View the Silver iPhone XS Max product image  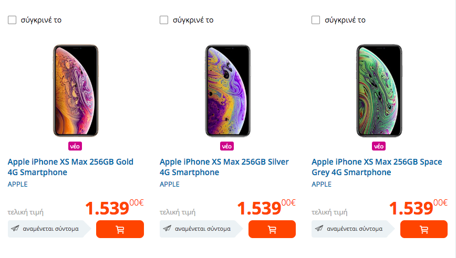point(227,91)
